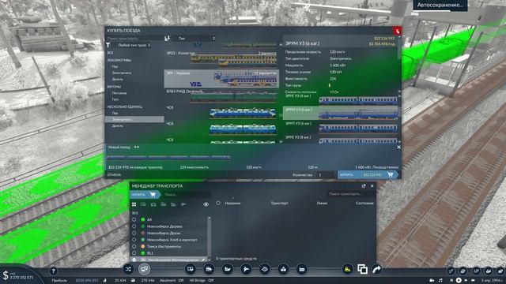The height and width of the screenshot is (284, 506).
Task: Flip the new train direction arrows
Action: point(137,147)
